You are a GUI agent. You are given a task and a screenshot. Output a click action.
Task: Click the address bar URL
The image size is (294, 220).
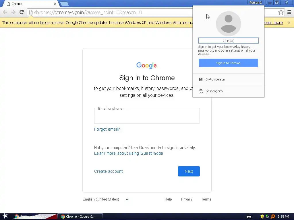click(88, 12)
